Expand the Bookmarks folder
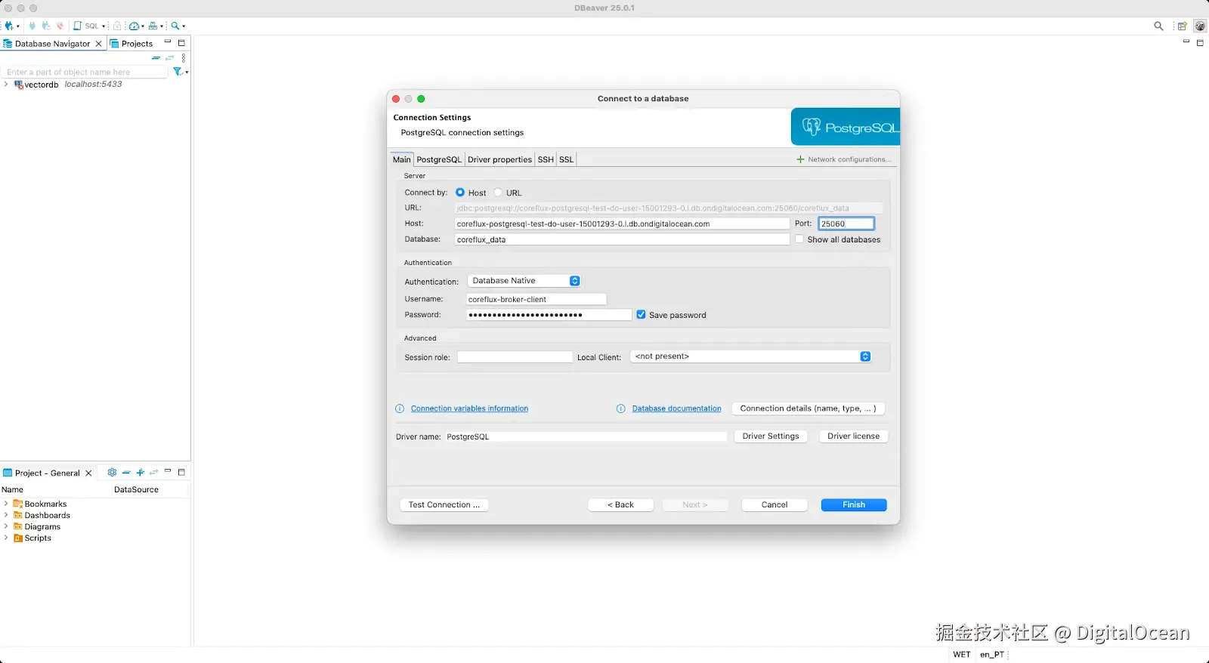1209x663 pixels. [x=6, y=504]
